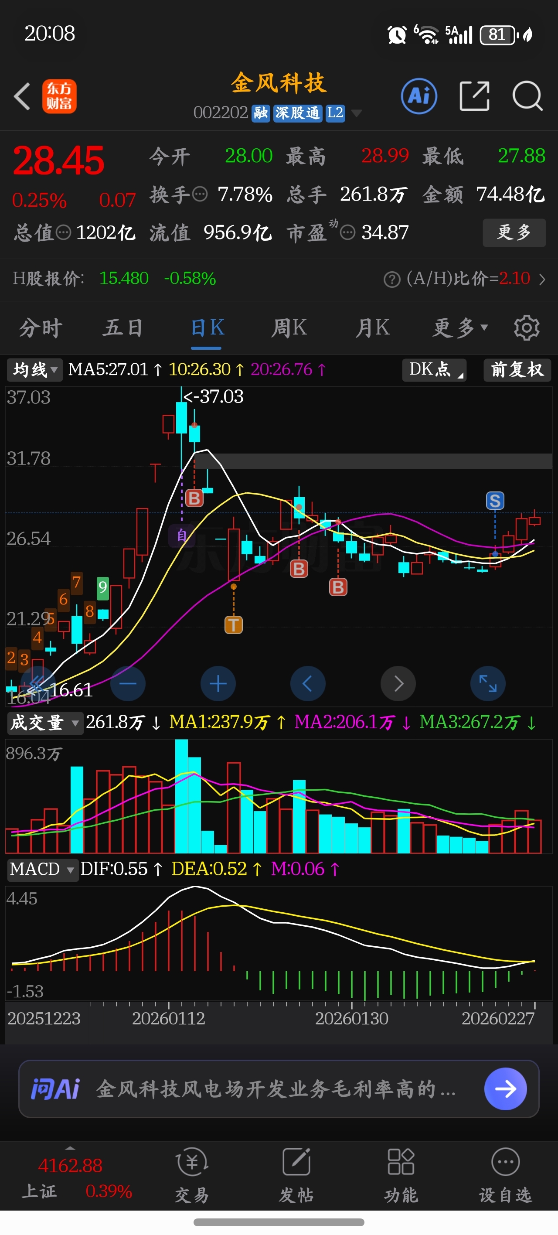Toggle 前复权 price adjustment

[x=517, y=370]
